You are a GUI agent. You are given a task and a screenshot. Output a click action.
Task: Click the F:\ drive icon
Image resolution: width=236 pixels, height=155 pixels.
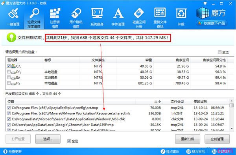coord(13,83)
